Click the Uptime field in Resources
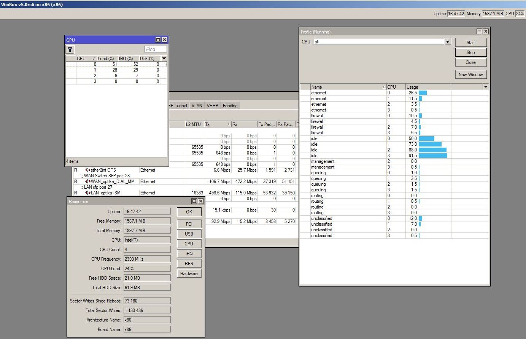This screenshot has width=526, height=339. [x=147, y=212]
